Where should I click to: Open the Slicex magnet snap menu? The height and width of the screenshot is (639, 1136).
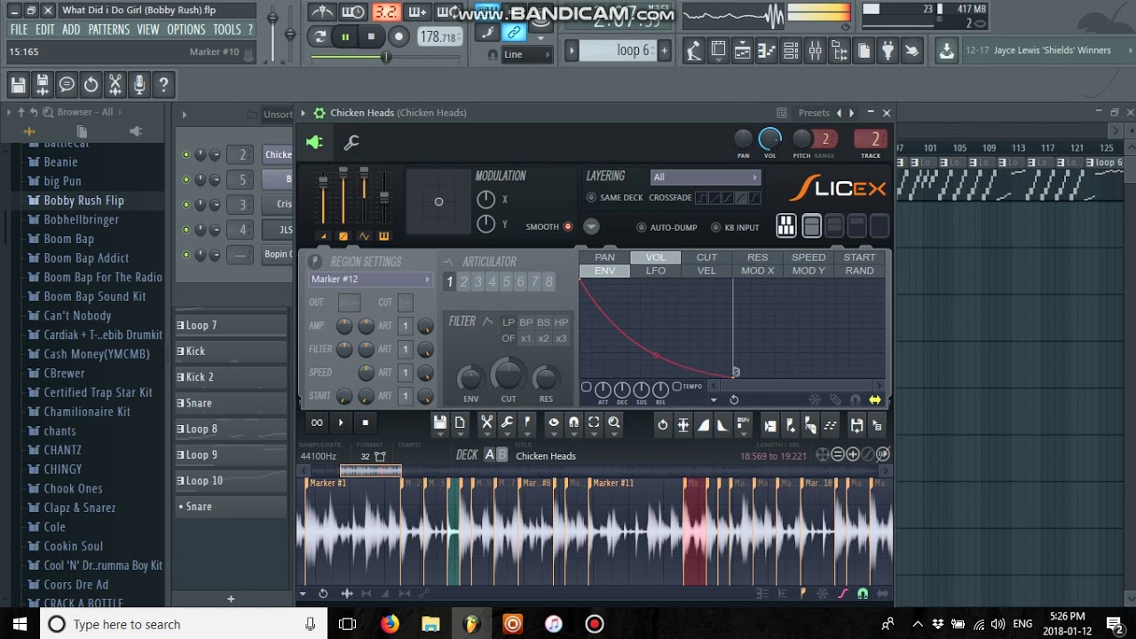[573, 423]
